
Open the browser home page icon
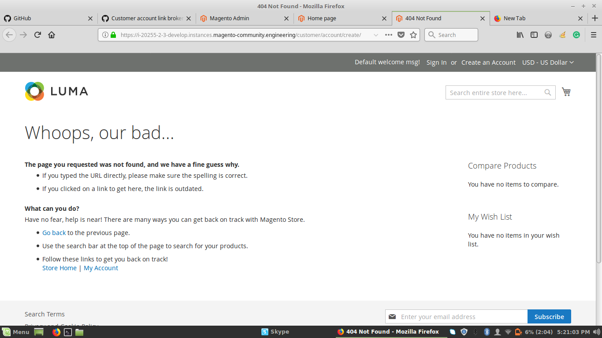[52, 35]
